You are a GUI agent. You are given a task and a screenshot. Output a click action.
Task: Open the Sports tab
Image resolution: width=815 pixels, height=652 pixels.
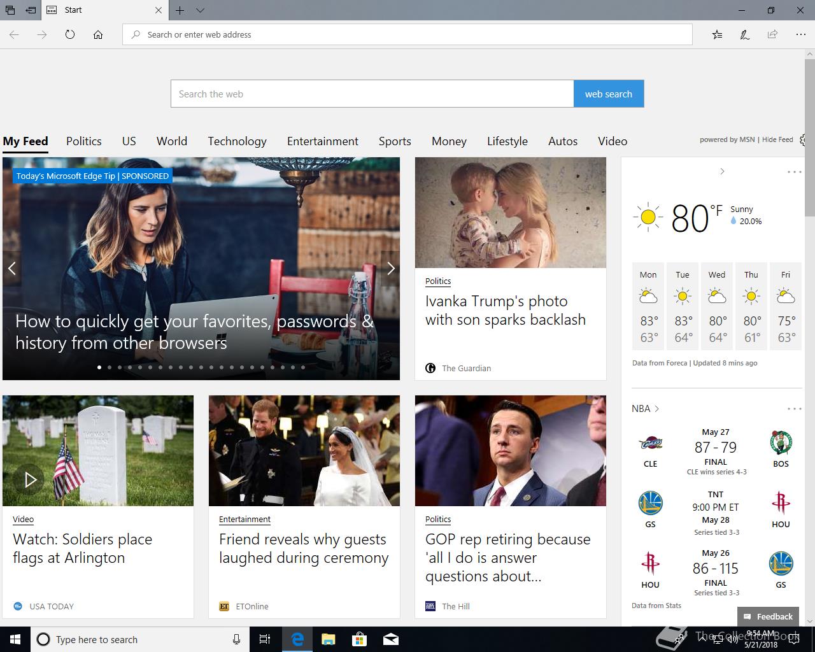395,141
